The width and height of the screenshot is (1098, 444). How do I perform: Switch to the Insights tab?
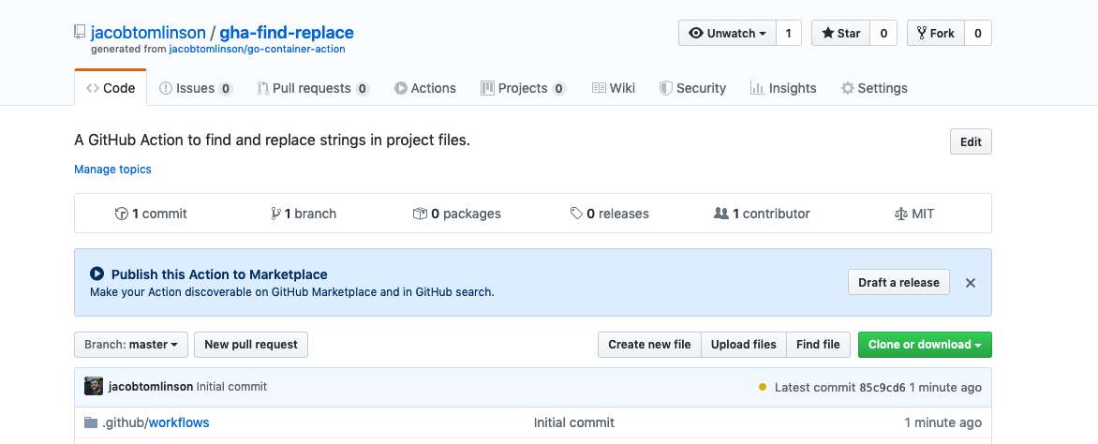[x=783, y=88]
